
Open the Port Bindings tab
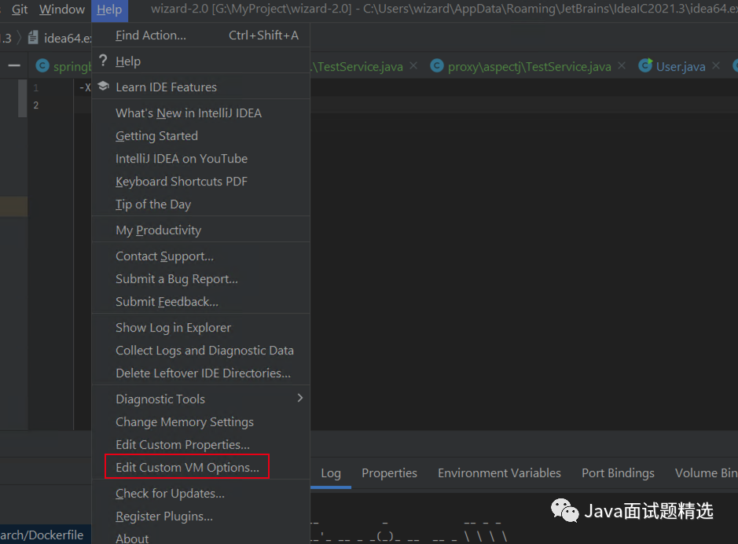point(618,473)
